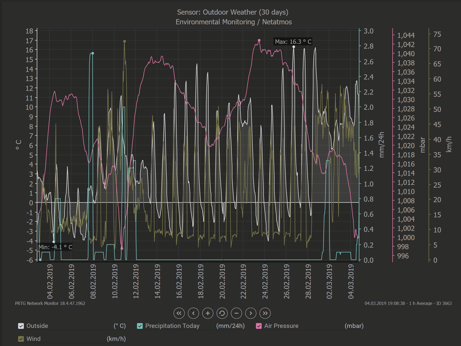461x346 pixels.
Task: Zoom out with the minus button
Action: pos(236,313)
